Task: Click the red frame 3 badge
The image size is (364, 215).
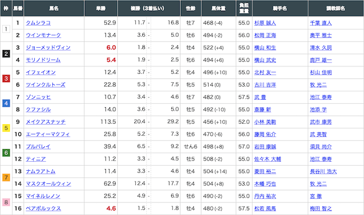Action: click(6, 79)
